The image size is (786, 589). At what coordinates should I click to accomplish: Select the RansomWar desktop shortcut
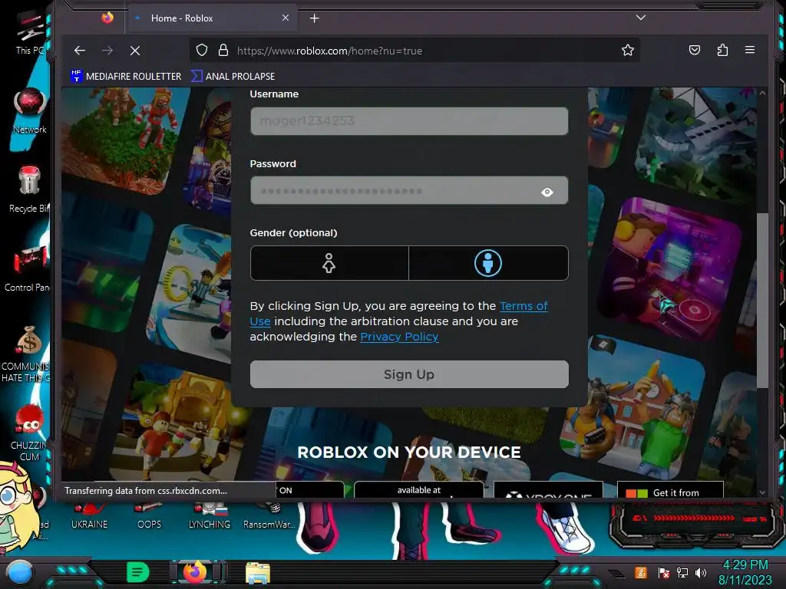(269, 517)
